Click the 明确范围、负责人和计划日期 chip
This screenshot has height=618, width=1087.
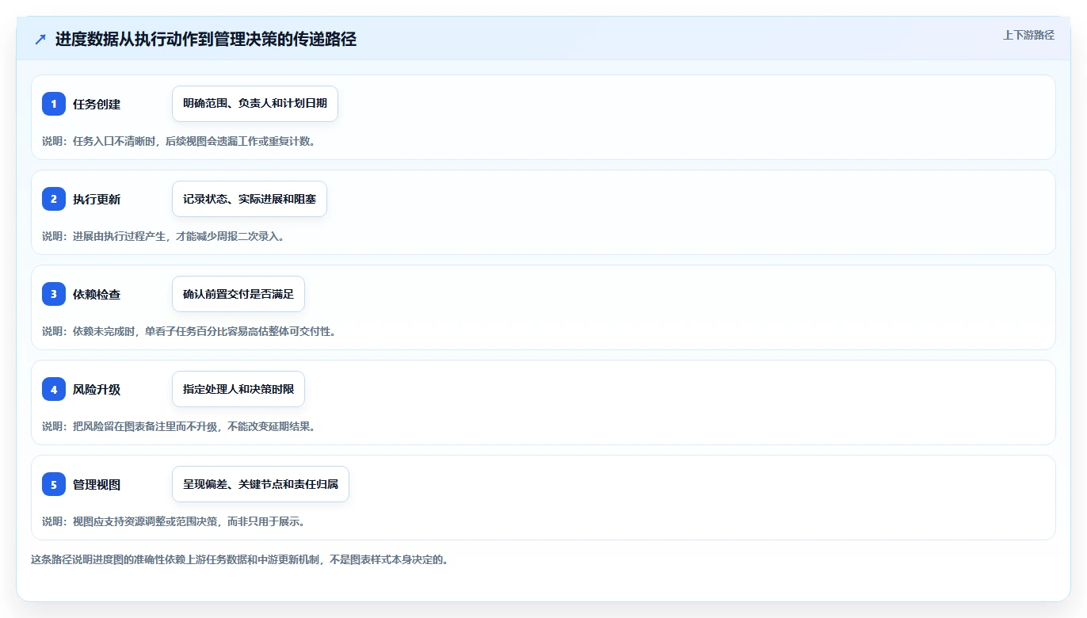(255, 104)
